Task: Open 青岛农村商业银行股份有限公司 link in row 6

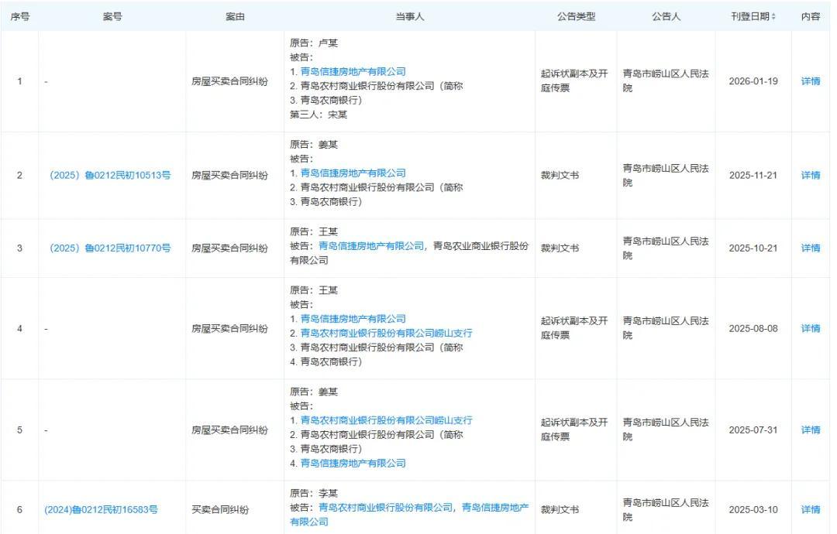Action: coord(385,508)
